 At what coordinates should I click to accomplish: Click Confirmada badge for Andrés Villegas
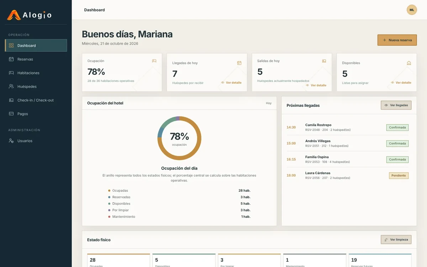click(397, 143)
